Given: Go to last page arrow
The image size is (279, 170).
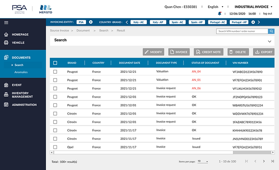Looking at the screenshot, I should [x=272, y=161].
